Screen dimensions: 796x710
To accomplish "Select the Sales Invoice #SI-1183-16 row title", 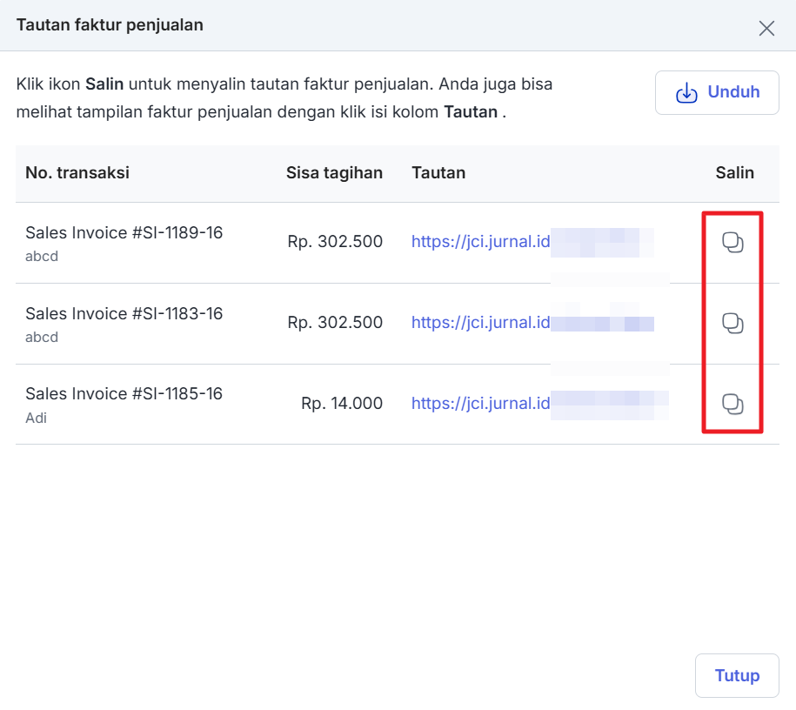I will [124, 314].
